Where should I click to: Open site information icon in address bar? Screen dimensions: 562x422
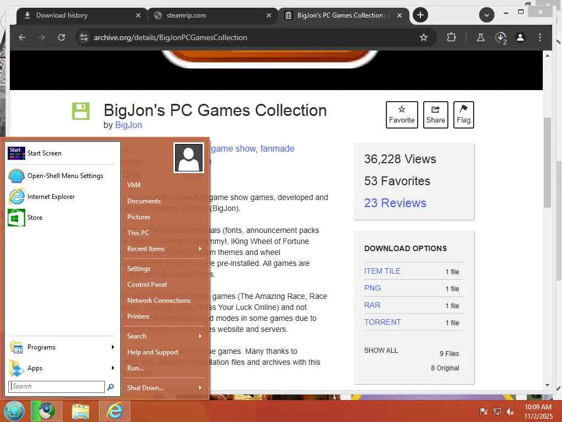[84, 37]
